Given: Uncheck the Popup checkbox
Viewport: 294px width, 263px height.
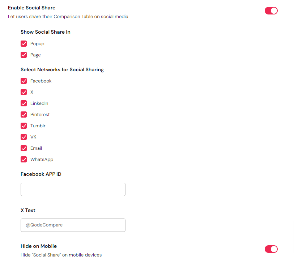Looking at the screenshot, I should (24, 44).
